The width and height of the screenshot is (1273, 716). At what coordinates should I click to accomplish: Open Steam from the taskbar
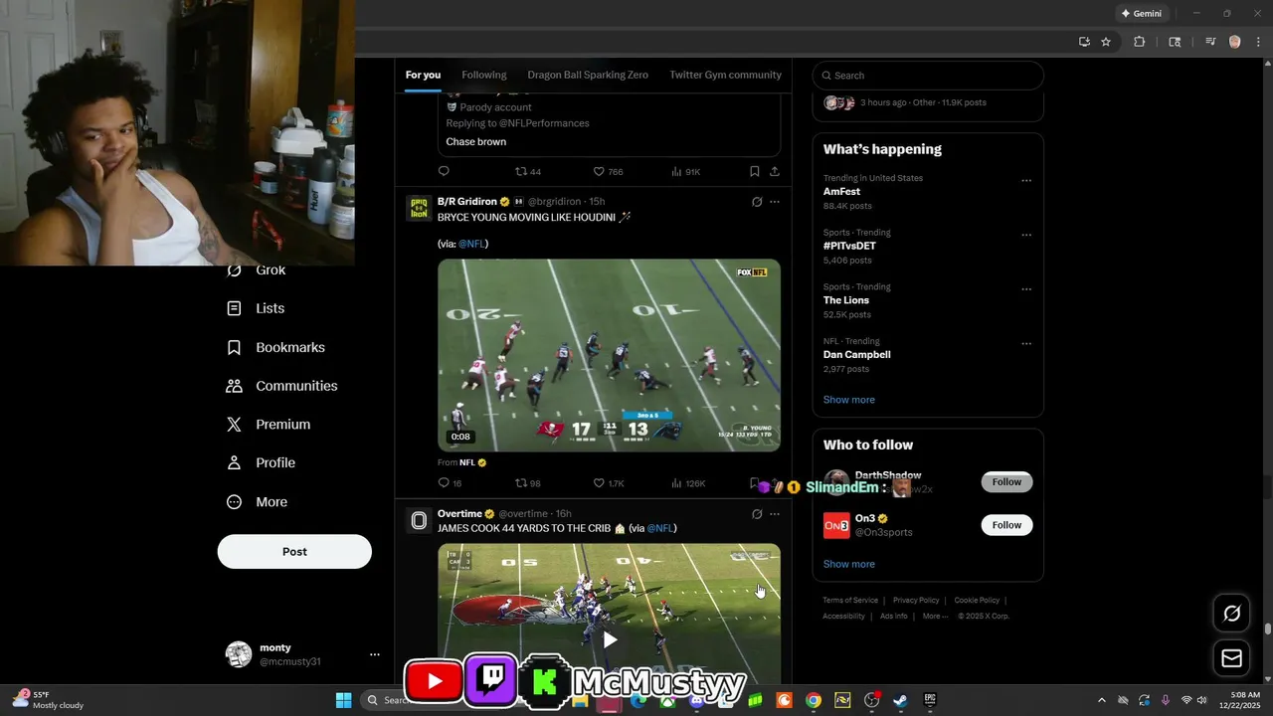[x=900, y=700]
